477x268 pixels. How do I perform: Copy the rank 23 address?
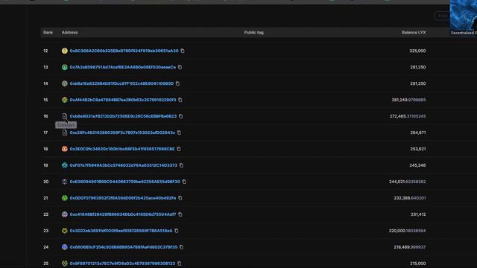point(177,231)
